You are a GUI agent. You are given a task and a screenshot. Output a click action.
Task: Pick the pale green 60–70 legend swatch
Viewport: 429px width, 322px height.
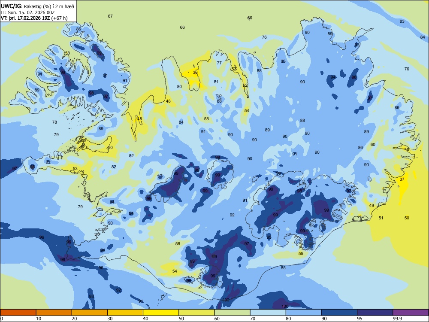coord(232,313)
